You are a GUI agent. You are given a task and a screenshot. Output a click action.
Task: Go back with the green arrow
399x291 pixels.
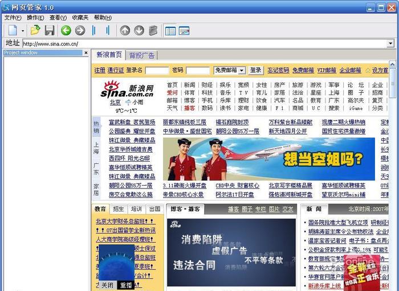coord(66,31)
